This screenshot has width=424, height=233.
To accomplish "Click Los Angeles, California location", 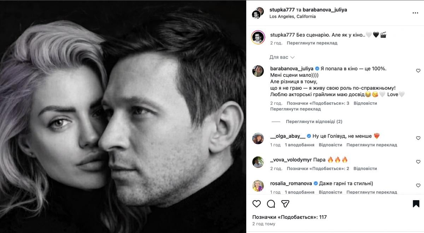I will point(293,16).
